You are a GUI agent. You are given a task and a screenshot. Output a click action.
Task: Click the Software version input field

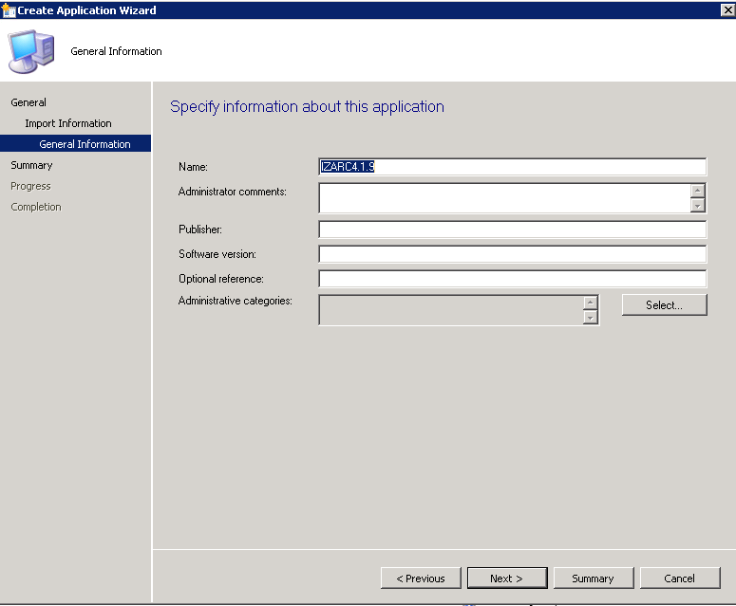(x=512, y=254)
